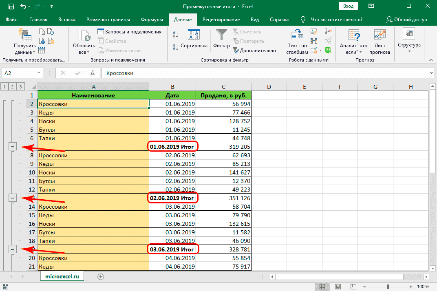Click the insert function fx icon
Image resolution: width=437 pixels, height=291 pixels.
(93, 73)
